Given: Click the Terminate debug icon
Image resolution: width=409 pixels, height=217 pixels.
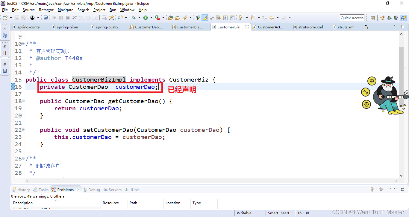Looking at the screenshot, I should [x=68, y=18].
